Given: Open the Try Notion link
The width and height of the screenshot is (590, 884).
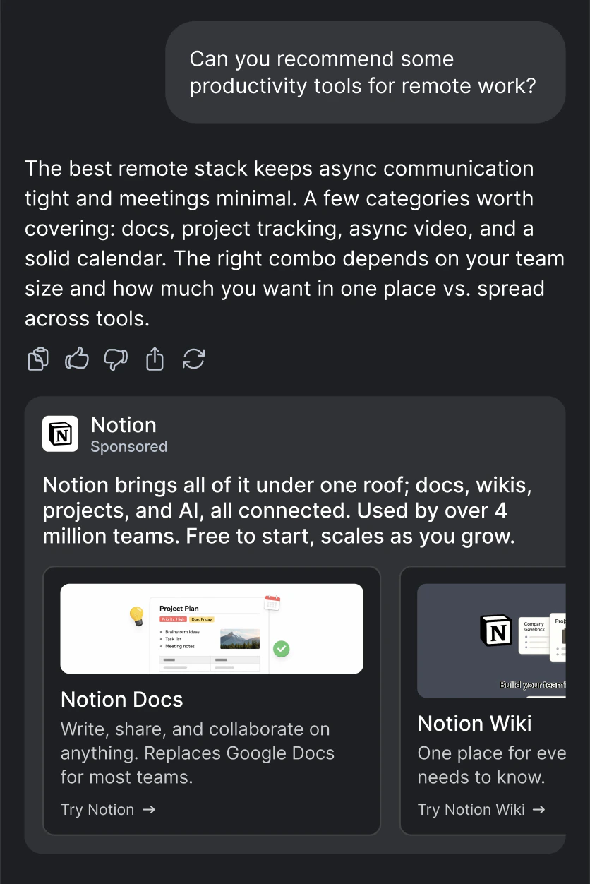Looking at the screenshot, I should coord(108,809).
